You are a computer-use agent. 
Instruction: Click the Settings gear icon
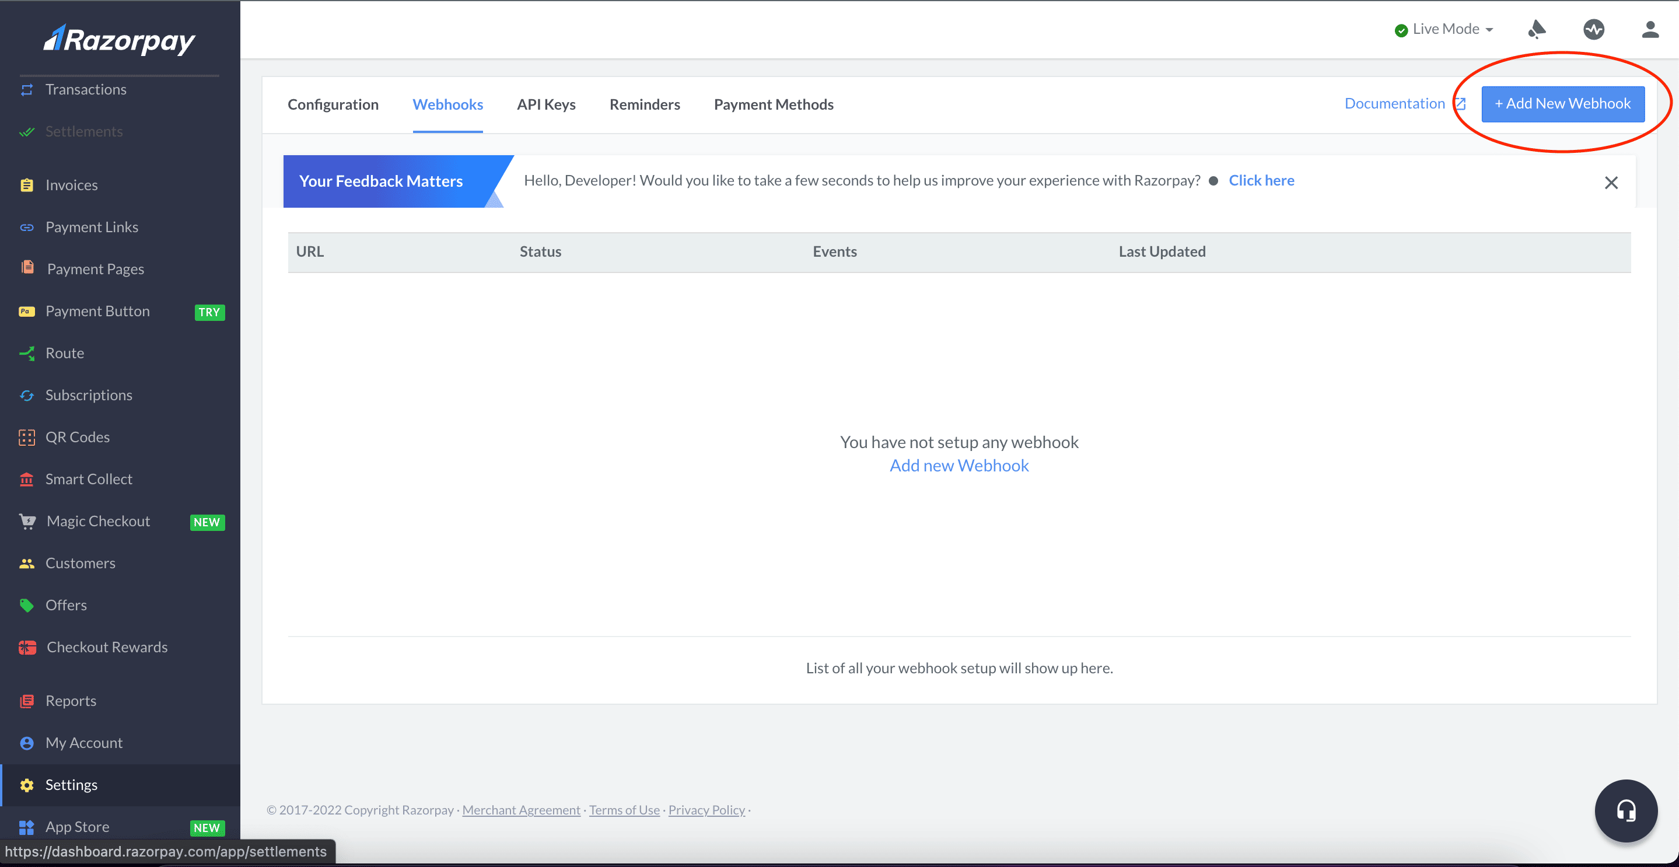27,785
